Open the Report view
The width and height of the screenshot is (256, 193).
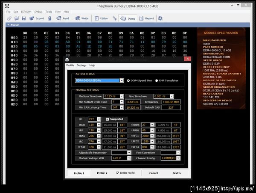click(x=146, y=18)
